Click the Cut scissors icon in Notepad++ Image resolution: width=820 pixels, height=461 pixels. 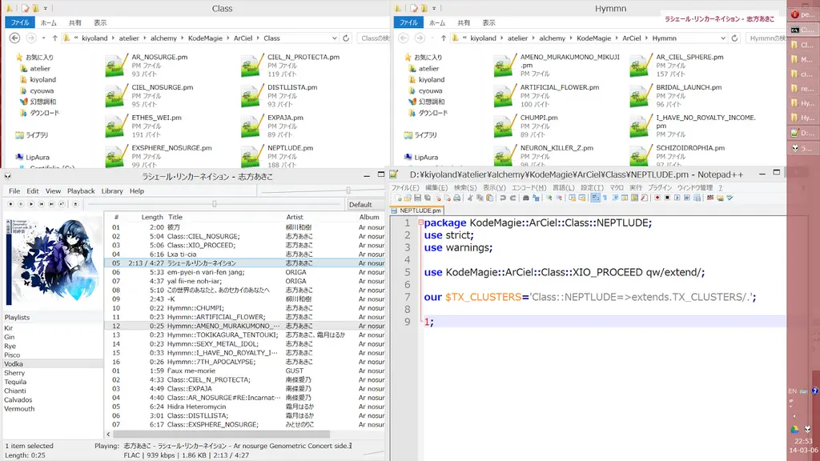coord(469,198)
